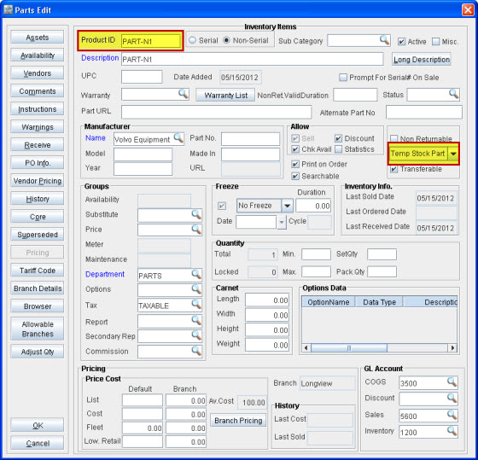Expand the Freeze Date dropdown arrow

click(x=282, y=222)
